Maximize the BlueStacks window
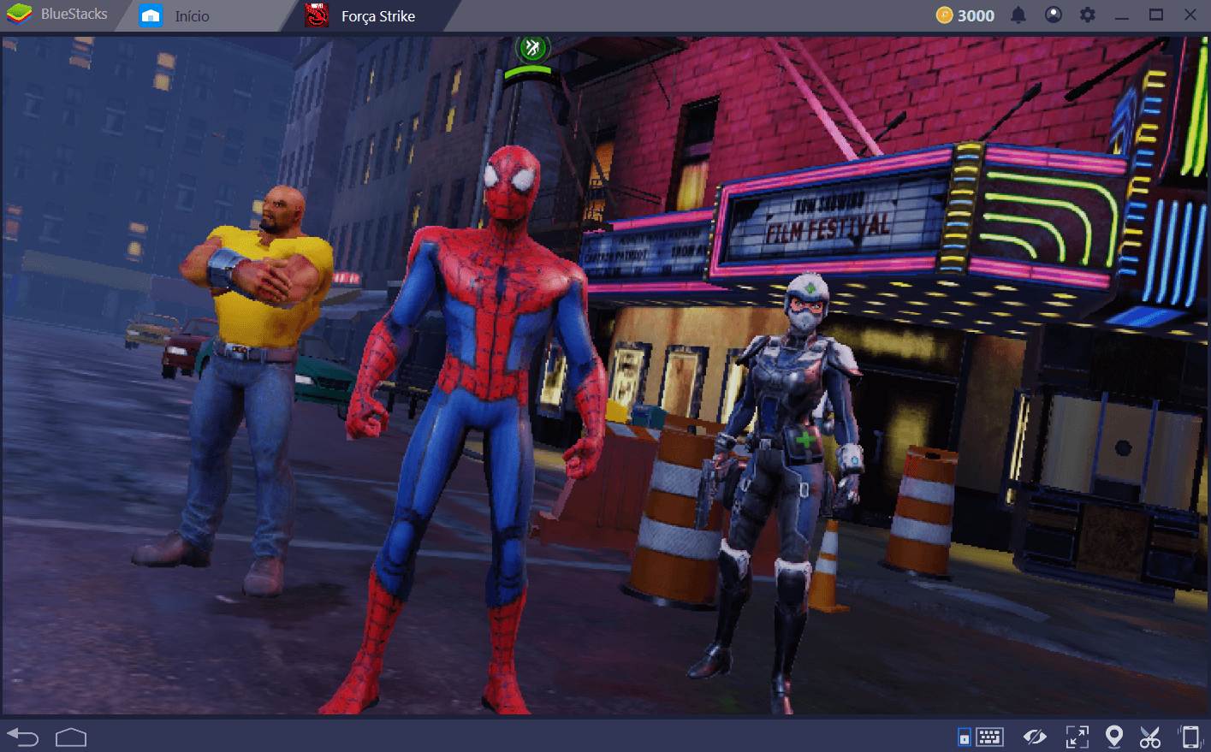The height and width of the screenshot is (752, 1211). [x=1156, y=15]
